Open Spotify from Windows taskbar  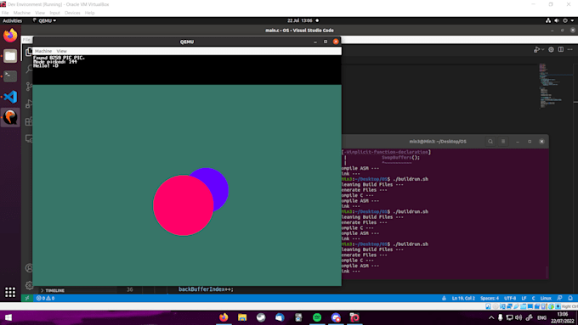pyautogui.click(x=317, y=317)
